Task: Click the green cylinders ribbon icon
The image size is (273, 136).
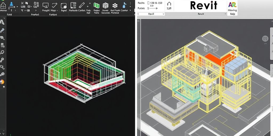Action: pyautogui.click(x=97, y=5)
